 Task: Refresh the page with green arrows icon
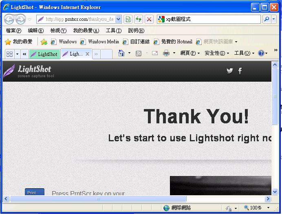139,19
